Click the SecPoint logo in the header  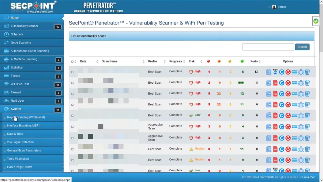(x=33, y=7)
